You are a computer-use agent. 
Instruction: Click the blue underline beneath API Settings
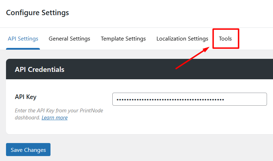pyautogui.click(x=23, y=49)
